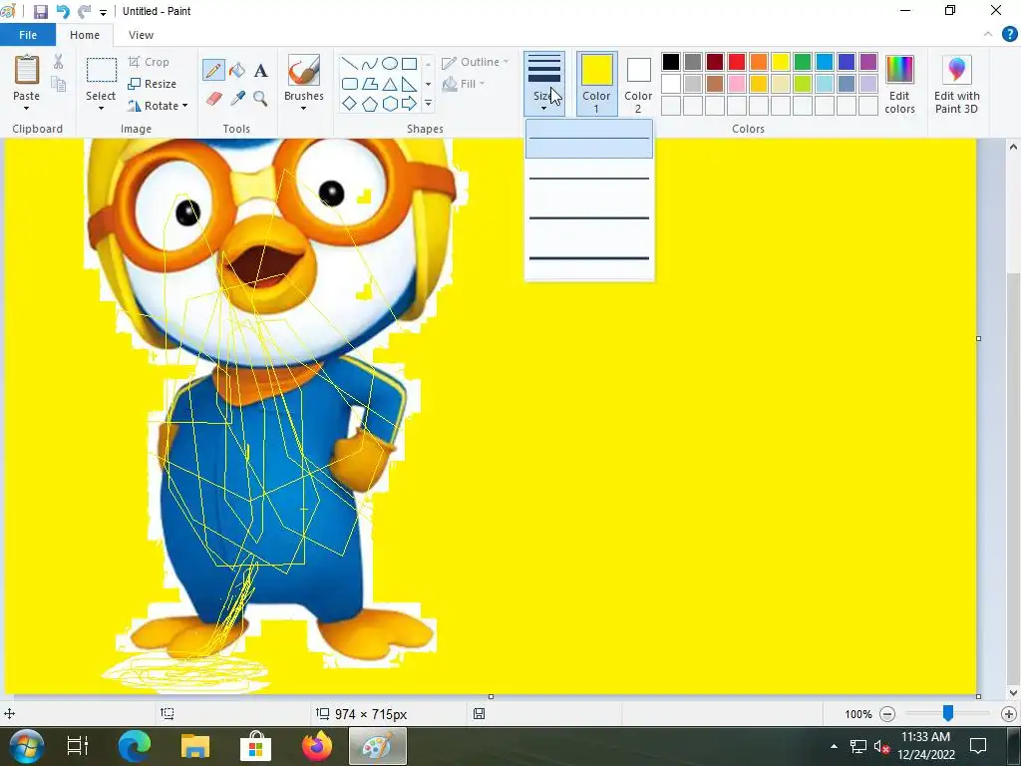Click the Paste clipboard button

pyautogui.click(x=27, y=70)
